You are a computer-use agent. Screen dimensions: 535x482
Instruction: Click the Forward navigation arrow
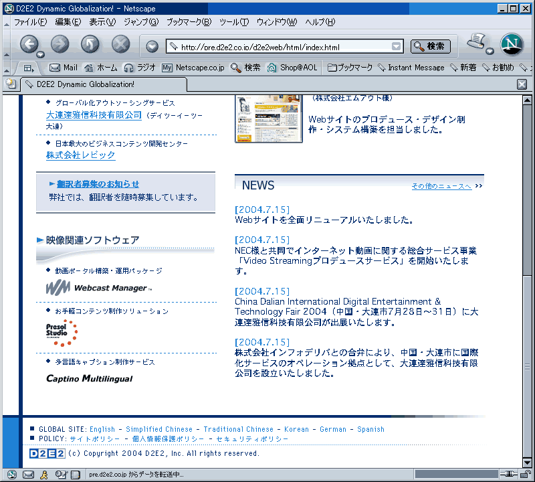(60, 44)
